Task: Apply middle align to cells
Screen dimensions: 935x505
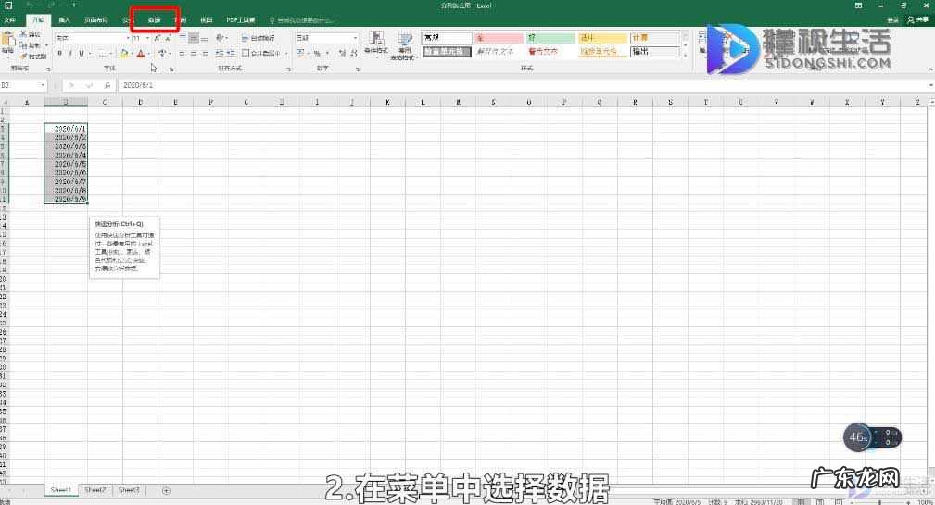Action: (x=193, y=38)
